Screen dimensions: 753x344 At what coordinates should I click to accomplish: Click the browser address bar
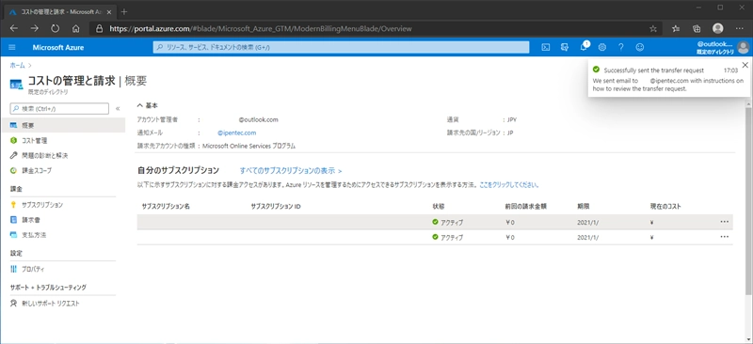pos(370,28)
